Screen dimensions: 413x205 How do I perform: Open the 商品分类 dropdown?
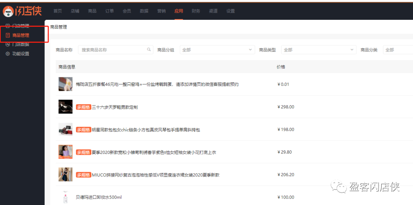[x=398, y=50]
